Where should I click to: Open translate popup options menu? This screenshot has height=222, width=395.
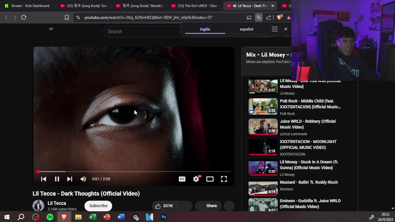pos(275,29)
